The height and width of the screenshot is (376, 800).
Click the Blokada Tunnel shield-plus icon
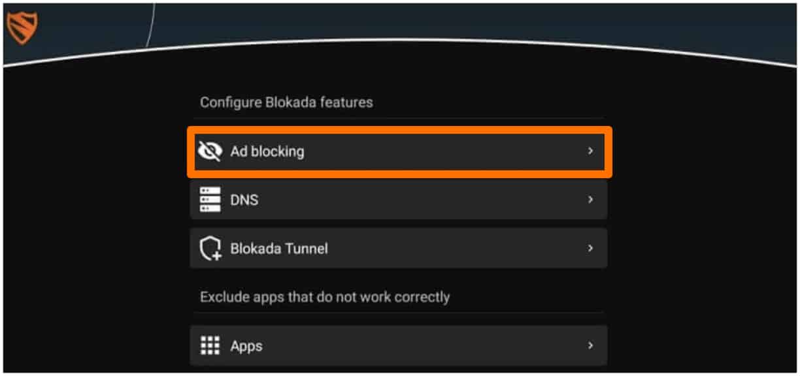pos(210,249)
